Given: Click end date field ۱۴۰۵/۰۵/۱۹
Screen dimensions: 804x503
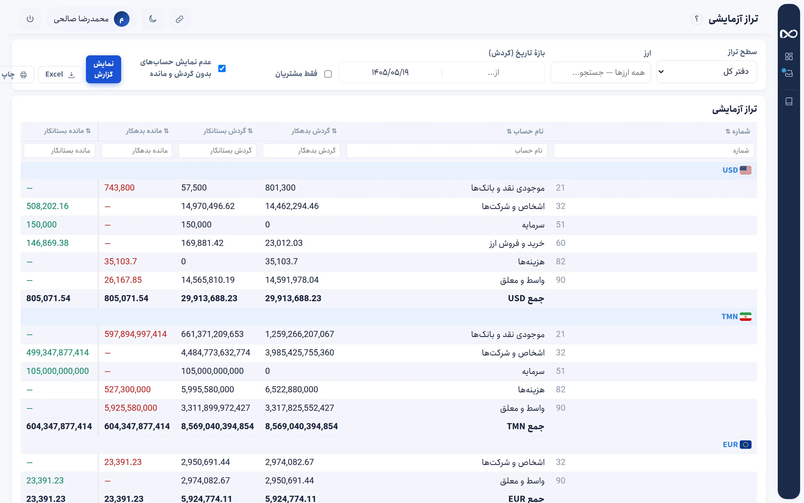Looking at the screenshot, I should (x=390, y=72).
